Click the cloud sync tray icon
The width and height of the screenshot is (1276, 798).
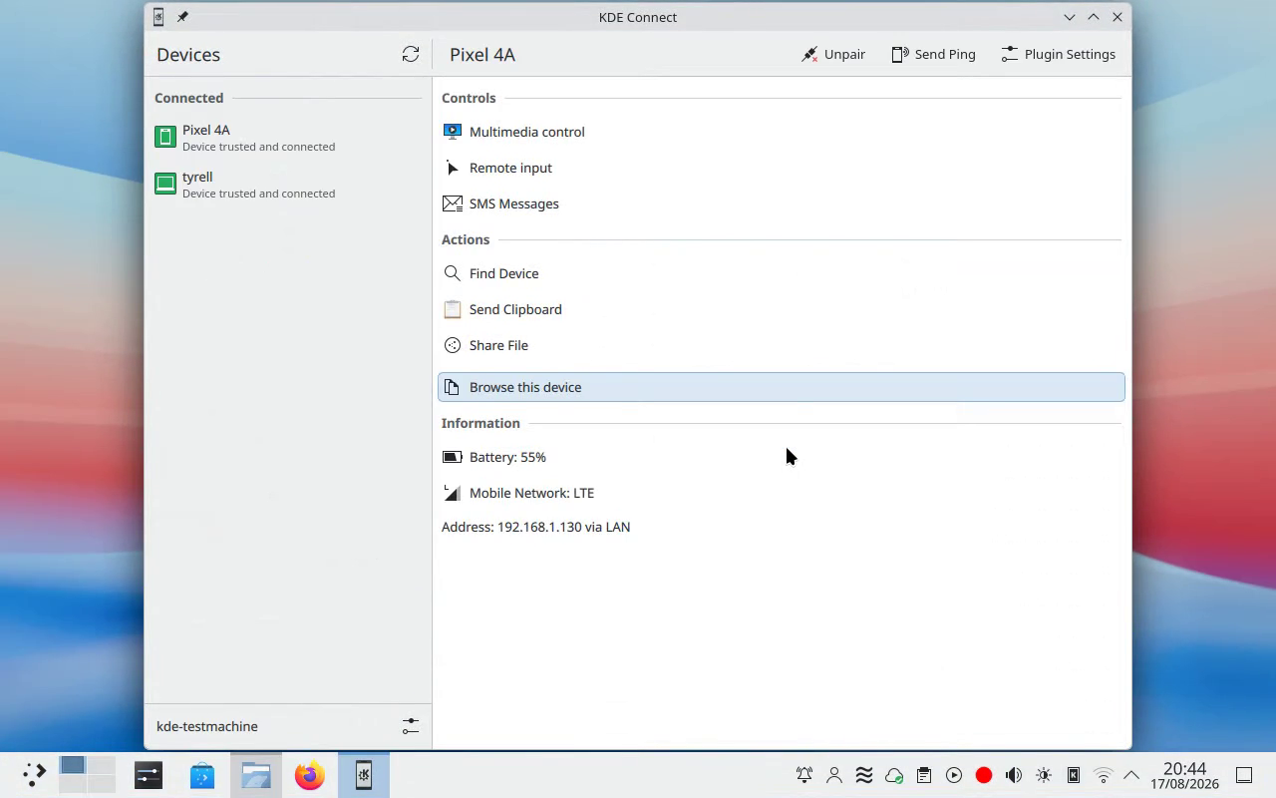click(x=894, y=775)
